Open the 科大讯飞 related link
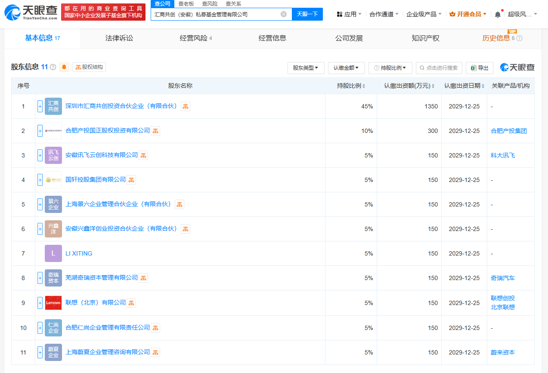Screen dimensions: 548x373 point(503,155)
